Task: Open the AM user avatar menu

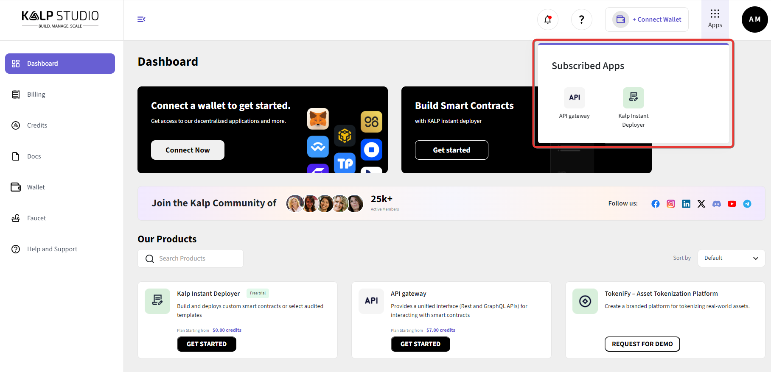Action: (754, 19)
